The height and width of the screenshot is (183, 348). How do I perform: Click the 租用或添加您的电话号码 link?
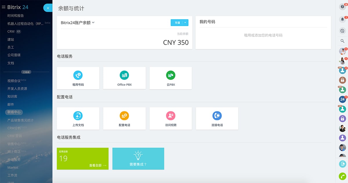pyautogui.click(x=263, y=35)
